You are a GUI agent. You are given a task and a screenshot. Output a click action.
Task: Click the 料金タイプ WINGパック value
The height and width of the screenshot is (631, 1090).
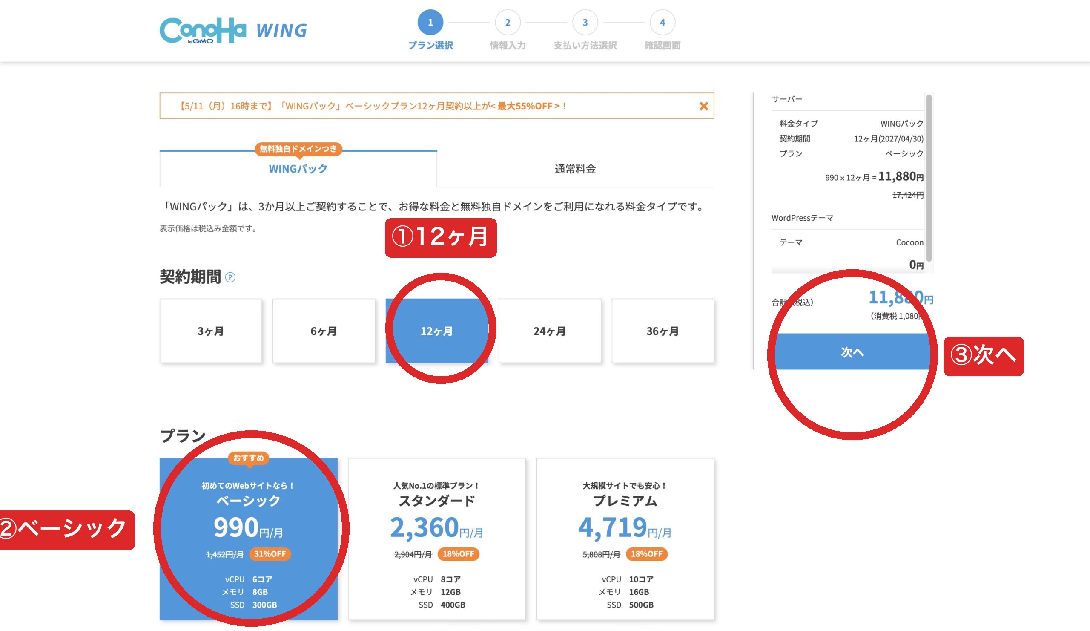(x=902, y=124)
